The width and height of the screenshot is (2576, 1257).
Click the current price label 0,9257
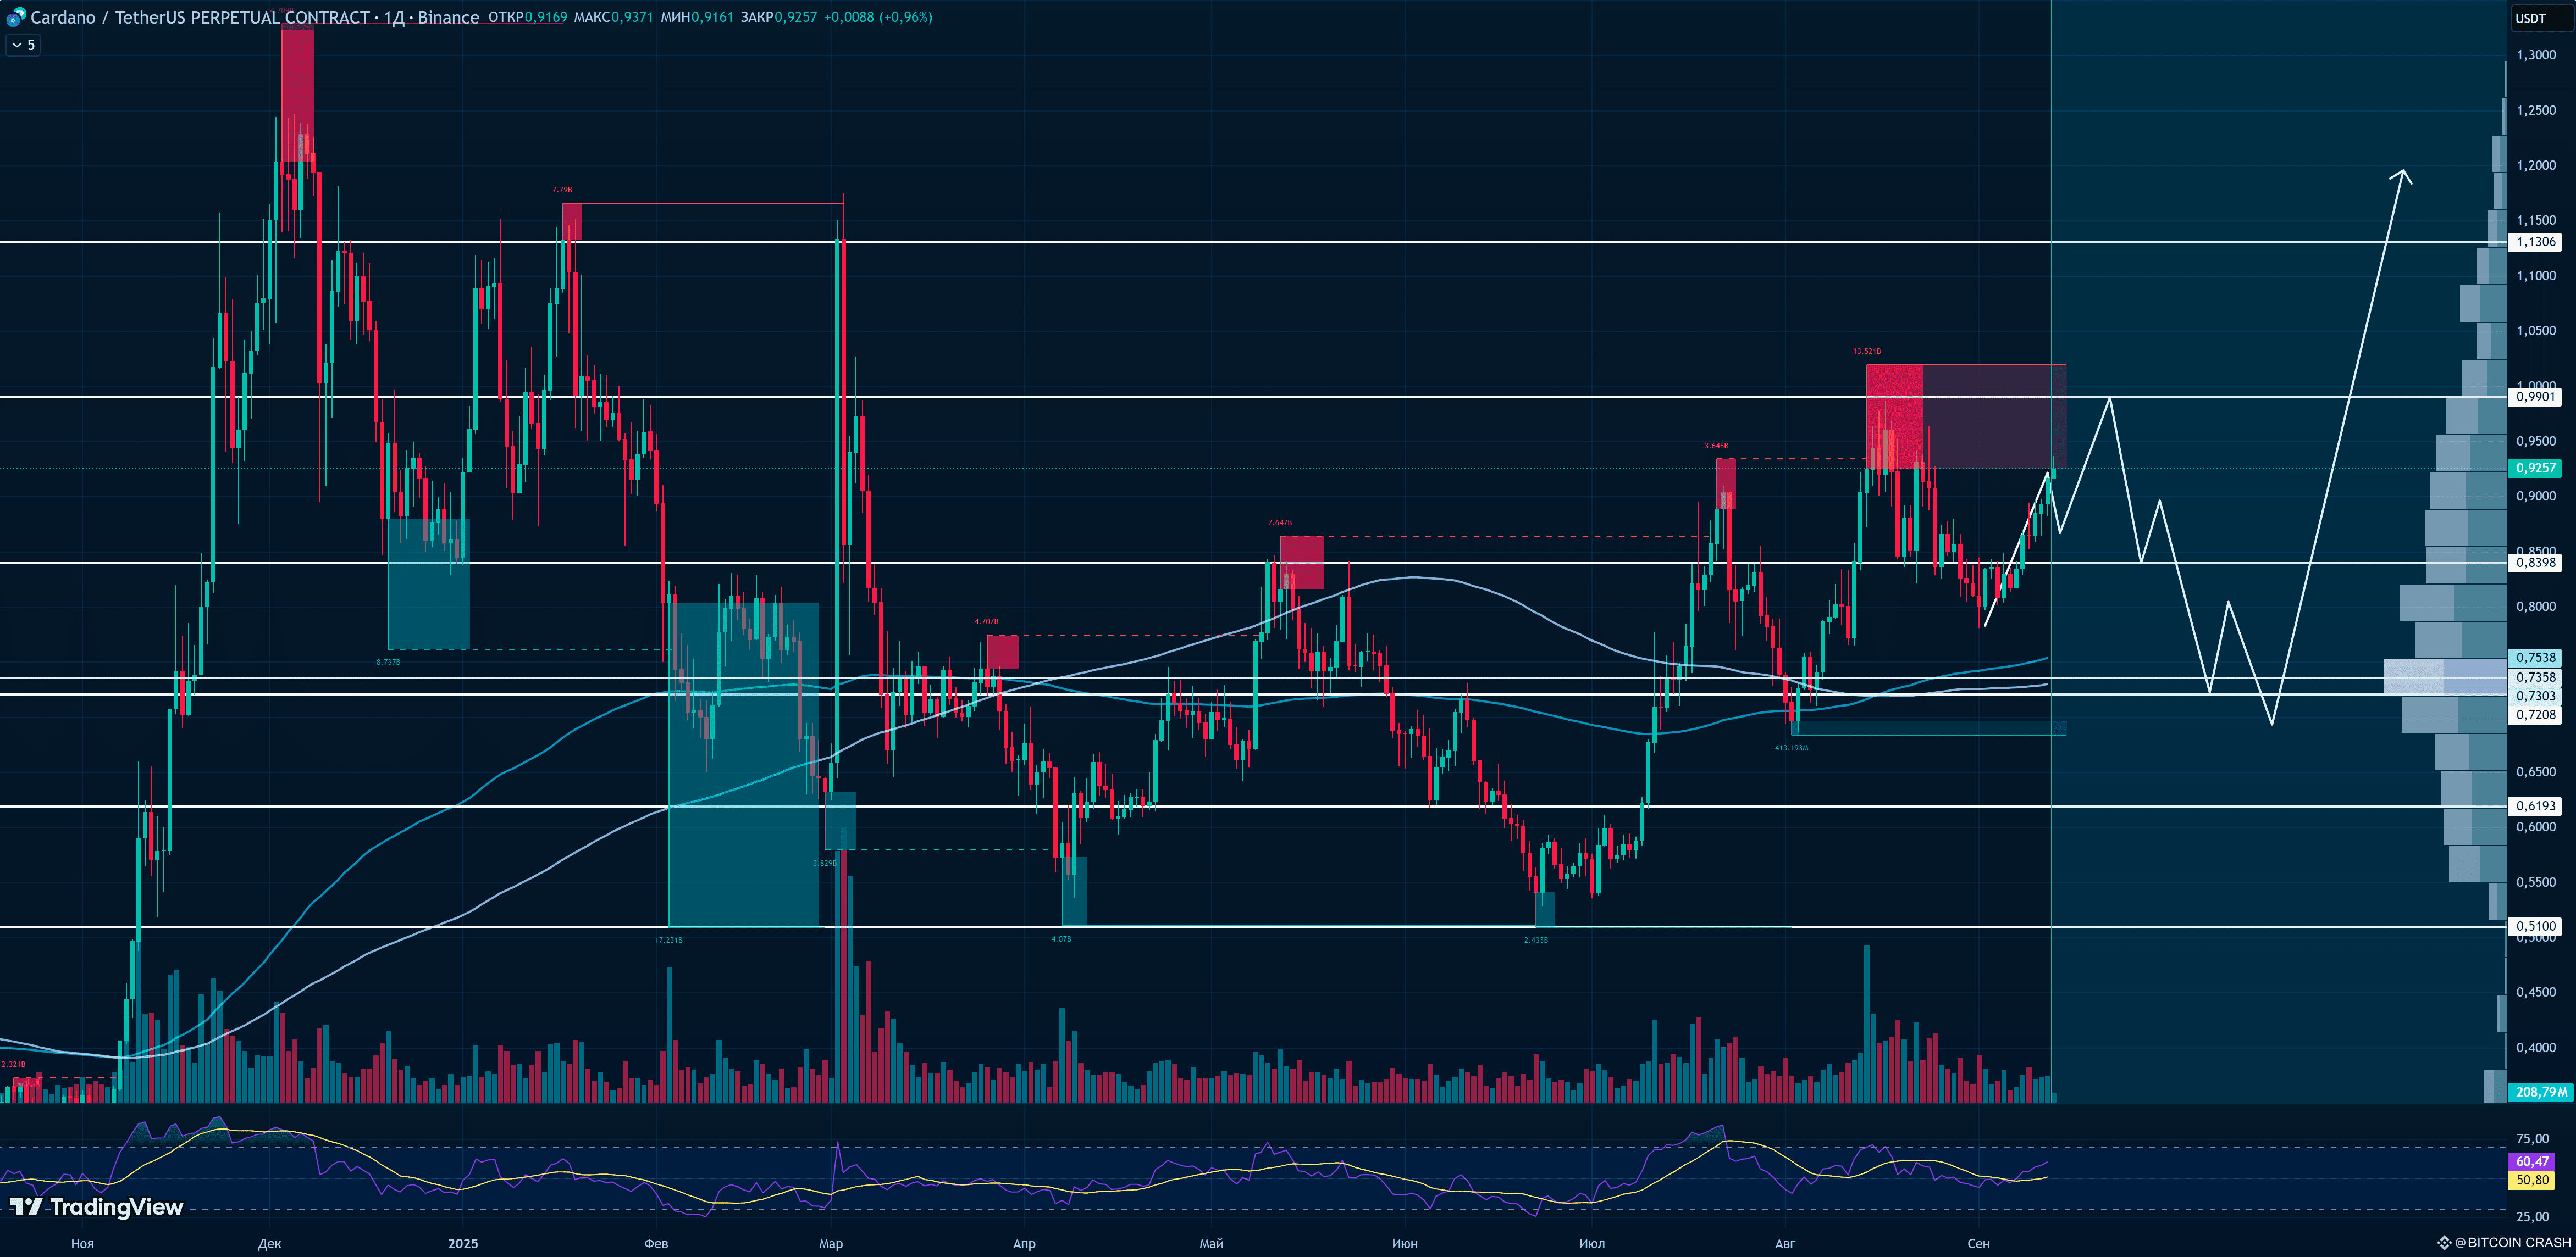(2536, 468)
